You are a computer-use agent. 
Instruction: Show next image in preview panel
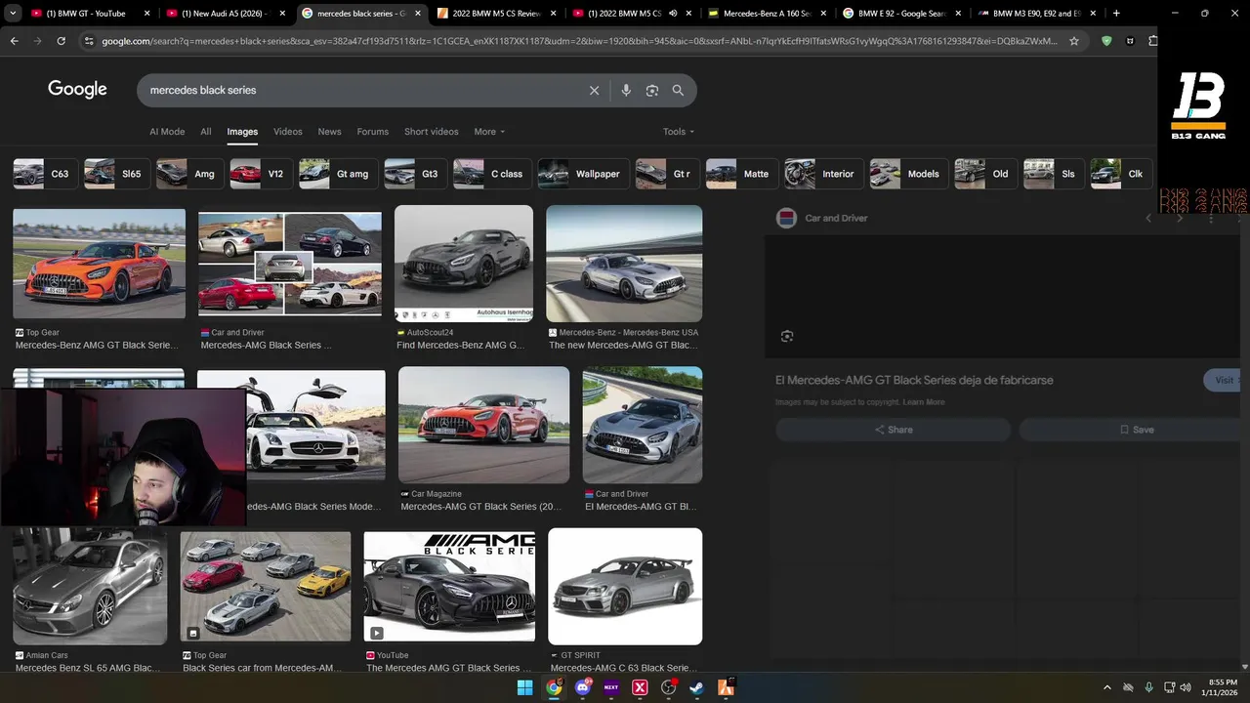1180,218
